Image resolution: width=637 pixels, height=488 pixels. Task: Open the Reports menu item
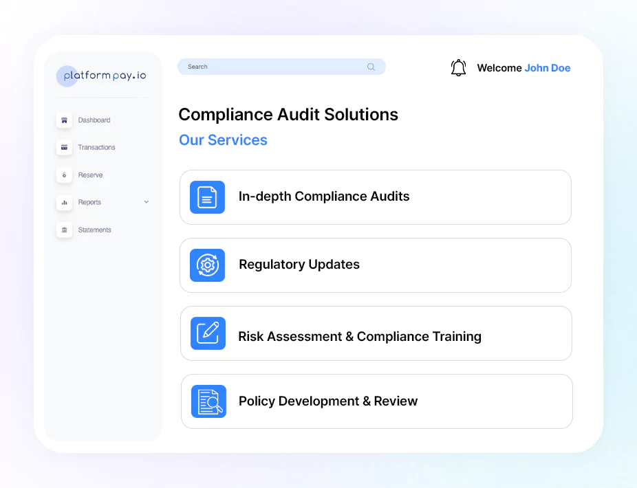[x=89, y=202]
